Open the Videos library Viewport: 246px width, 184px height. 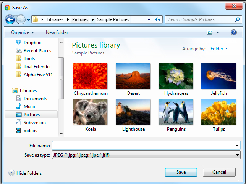(26, 131)
